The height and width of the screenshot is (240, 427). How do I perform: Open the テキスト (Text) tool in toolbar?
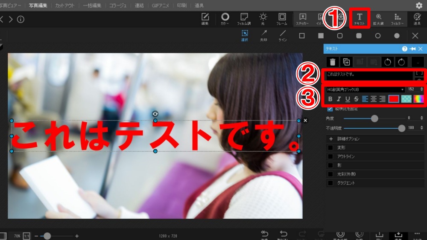360,18
